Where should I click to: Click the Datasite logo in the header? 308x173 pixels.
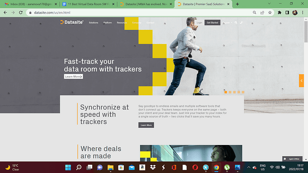(x=72, y=23)
